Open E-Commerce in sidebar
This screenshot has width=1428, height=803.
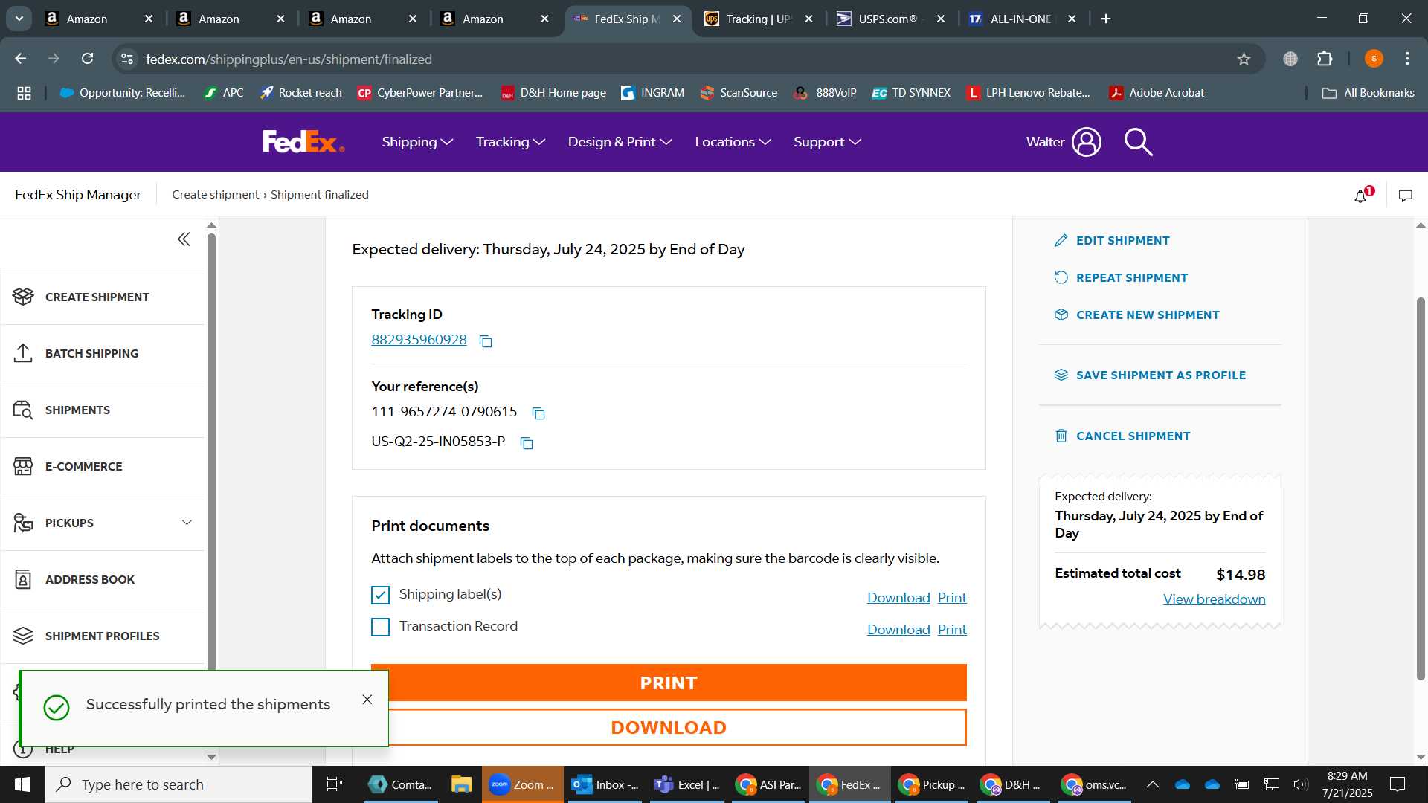103,466
